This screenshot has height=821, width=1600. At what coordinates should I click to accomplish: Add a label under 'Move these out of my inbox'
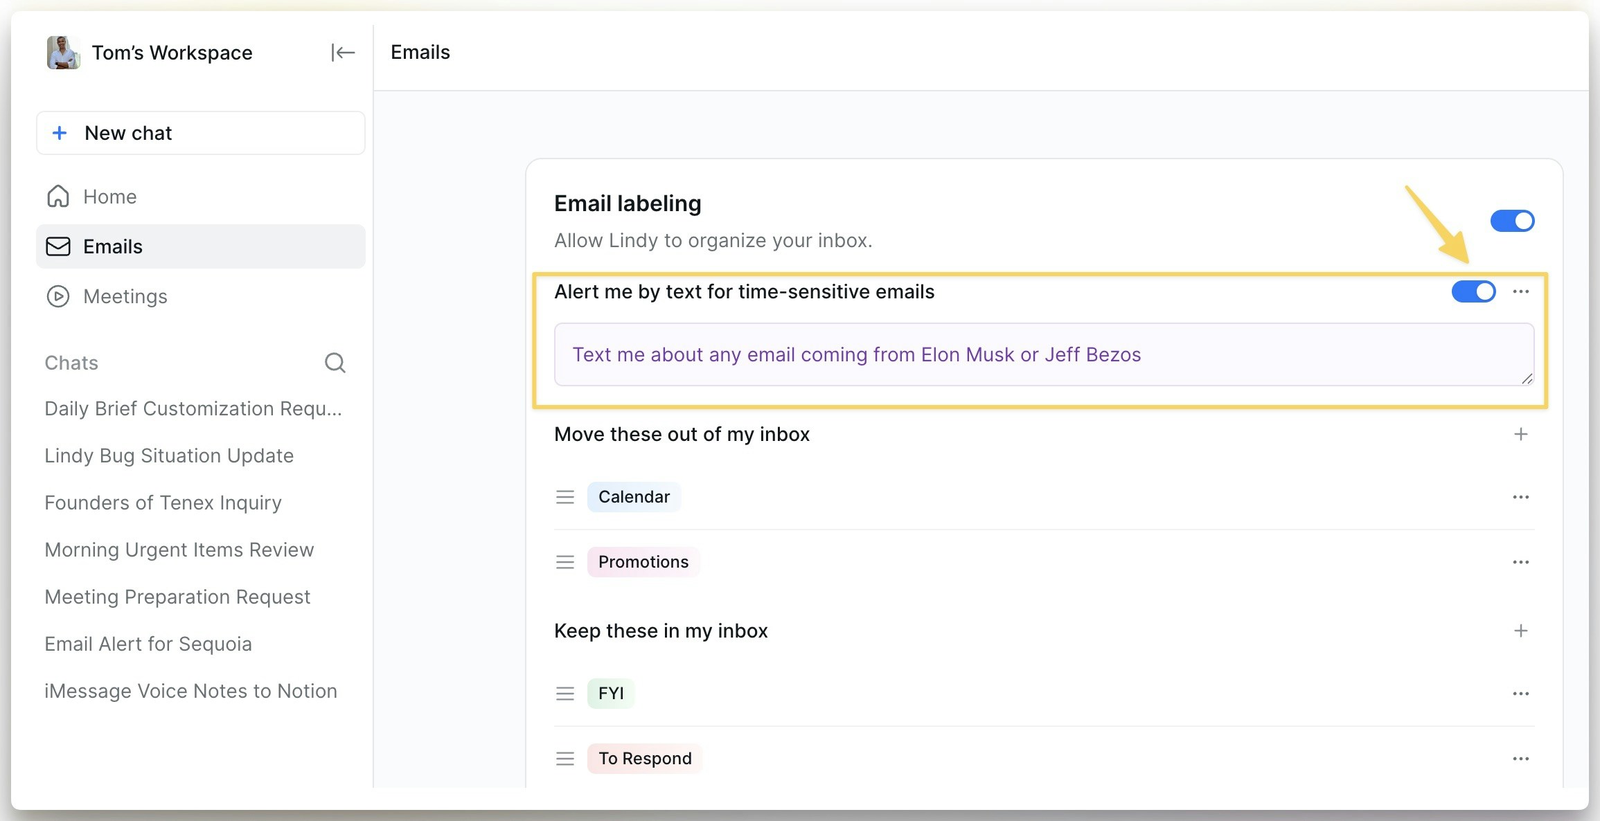[1521, 434]
